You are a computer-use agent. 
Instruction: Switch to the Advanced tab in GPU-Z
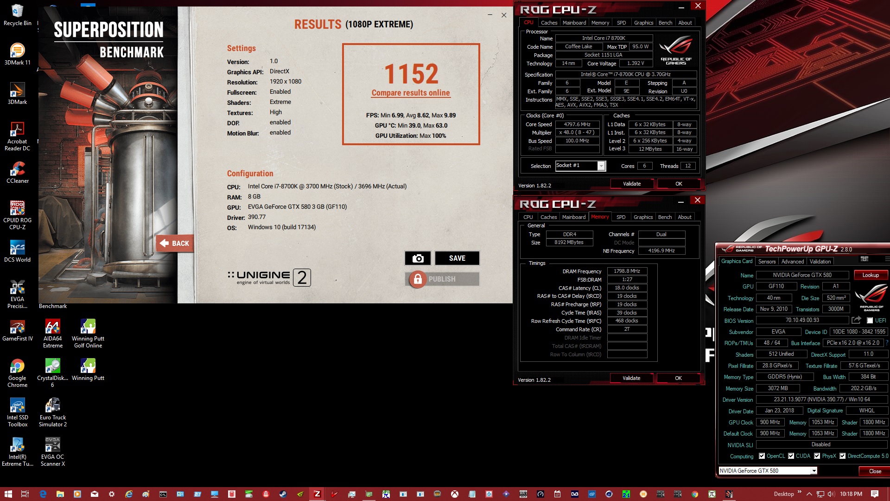(793, 262)
